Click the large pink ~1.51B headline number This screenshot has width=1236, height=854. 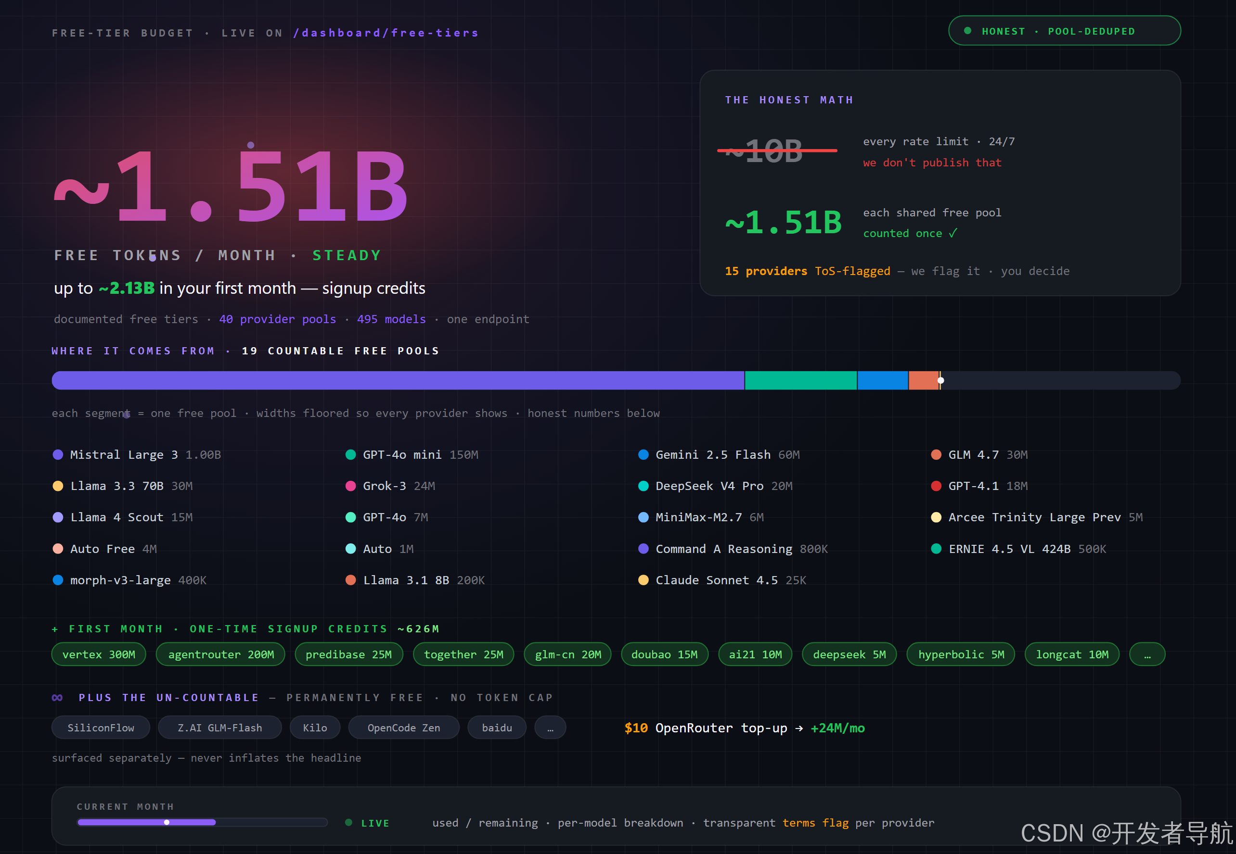[x=232, y=186]
